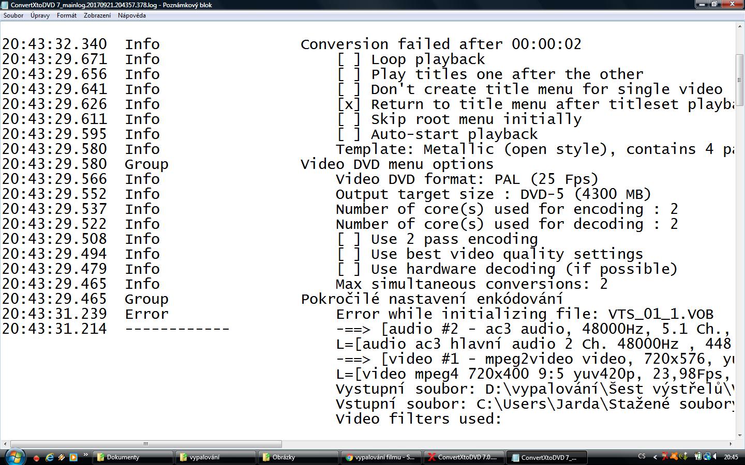Click the 'Template: Metallic (open style)' line
Screen dimensions: 745x465
pyautogui.click(x=535, y=149)
